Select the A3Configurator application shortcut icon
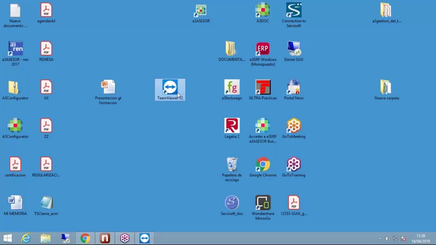 (15, 129)
